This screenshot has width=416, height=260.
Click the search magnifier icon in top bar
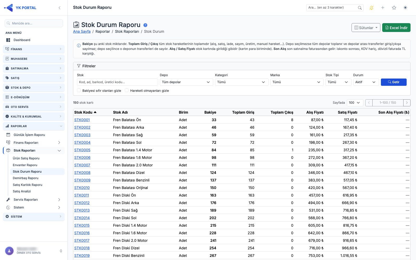coord(360,8)
